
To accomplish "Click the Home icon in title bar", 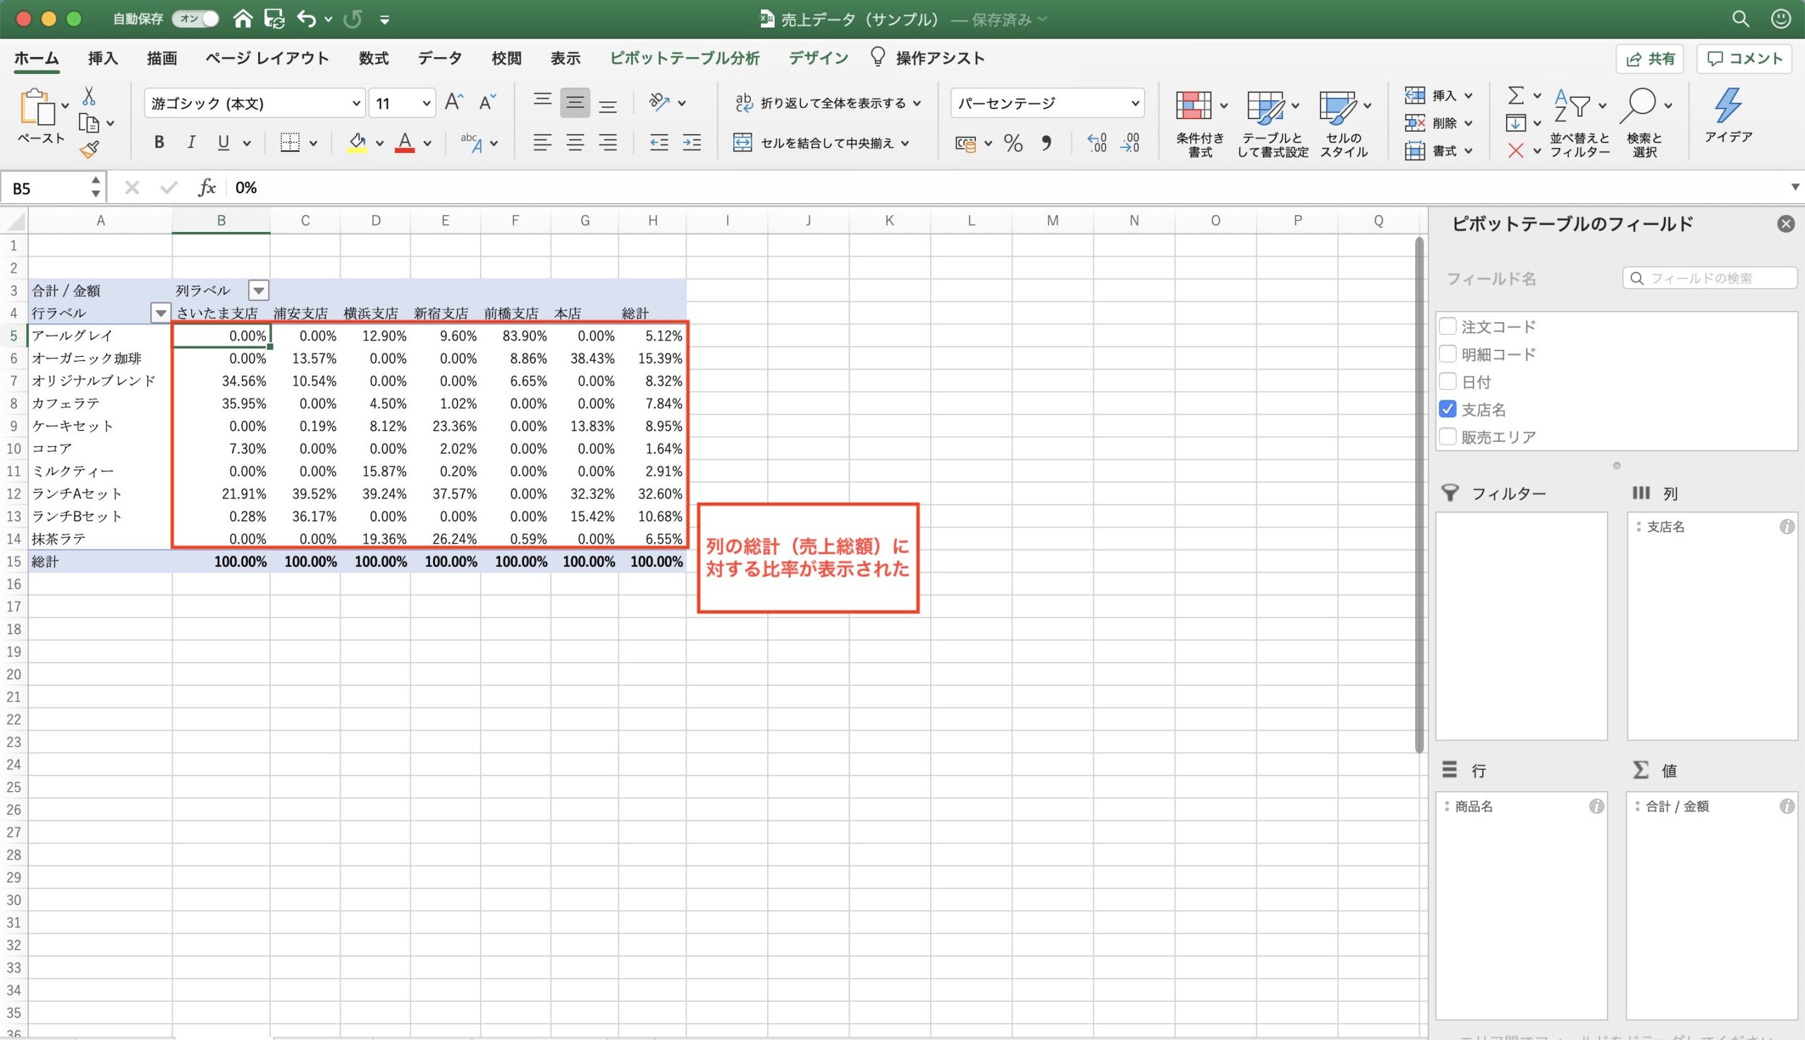I will 243,18.
